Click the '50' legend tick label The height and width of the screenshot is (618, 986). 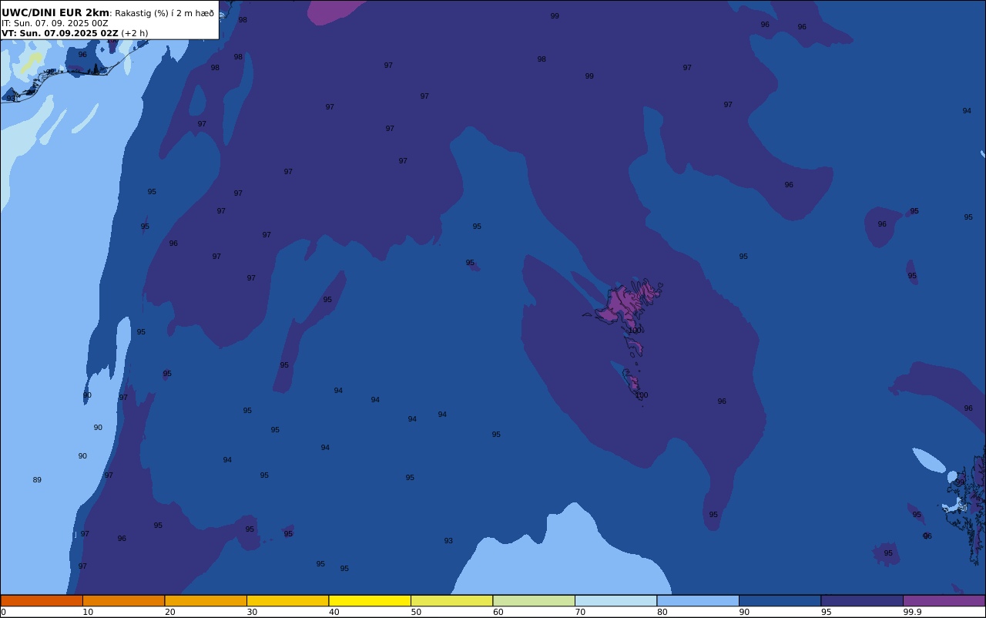(416, 612)
